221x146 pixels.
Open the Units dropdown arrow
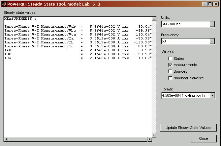pyautogui.click(x=212, y=24)
